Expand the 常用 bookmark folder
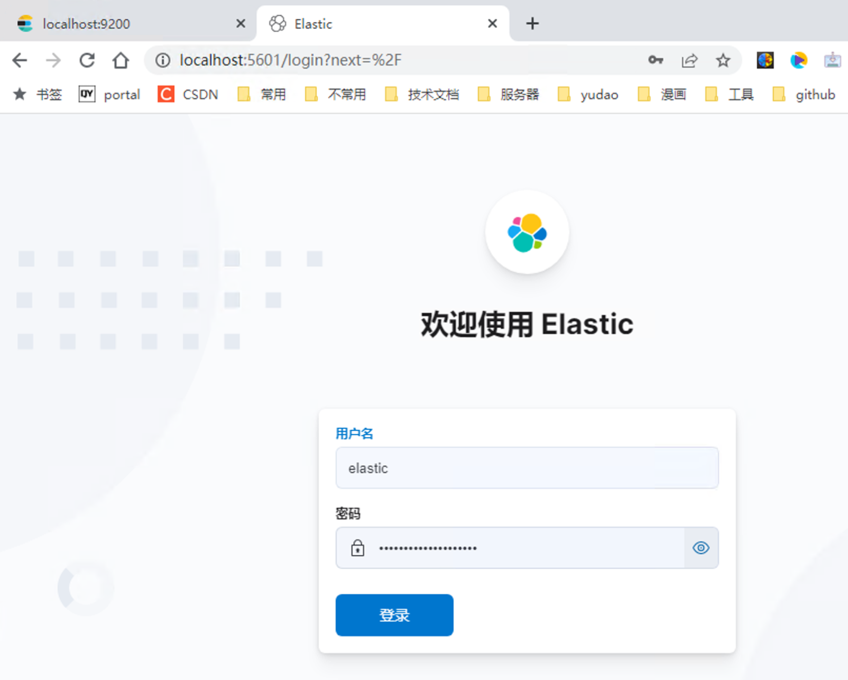Image resolution: width=848 pixels, height=680 pixels. pos(262,95)
